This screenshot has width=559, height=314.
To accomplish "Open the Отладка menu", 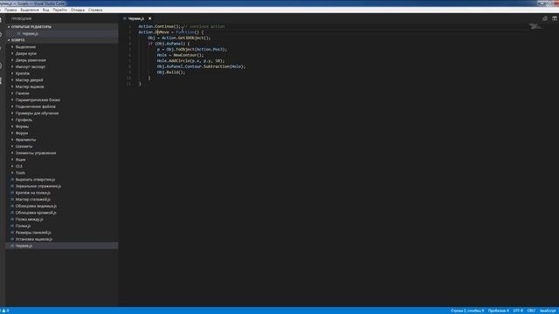I will pos(78,10).
